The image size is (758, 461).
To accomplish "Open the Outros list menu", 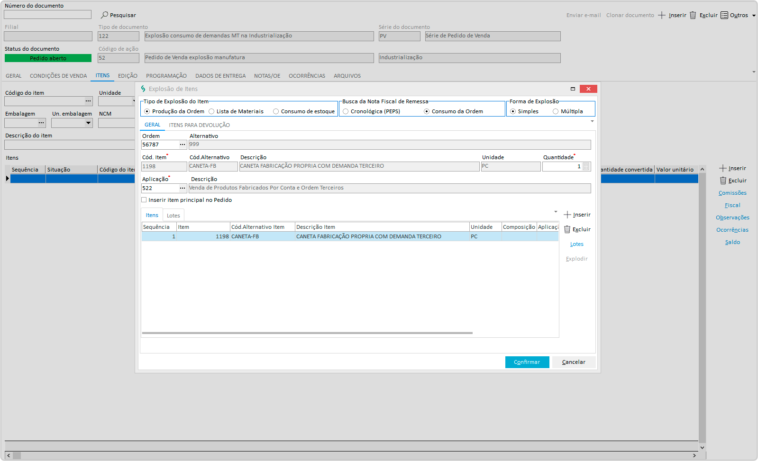I will click(738, 15).
